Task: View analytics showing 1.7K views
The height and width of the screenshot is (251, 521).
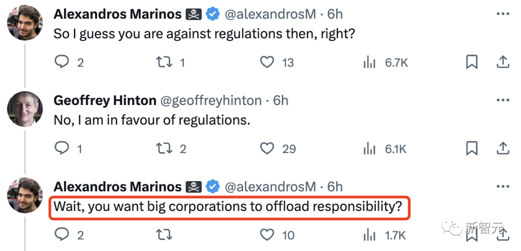Action: (x=385, y=235)
